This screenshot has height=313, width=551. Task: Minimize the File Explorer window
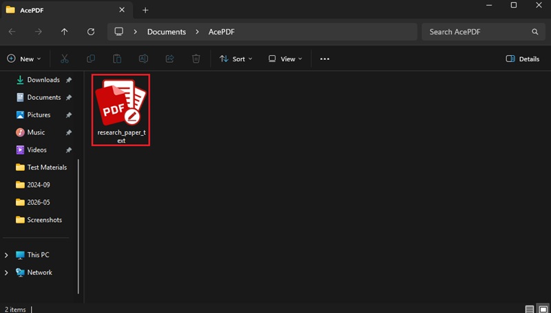(x=488, y=5)
